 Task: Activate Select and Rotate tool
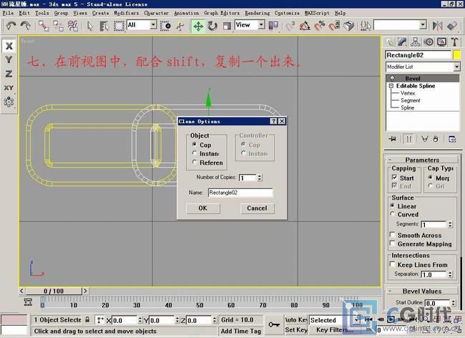click(212, 26)
